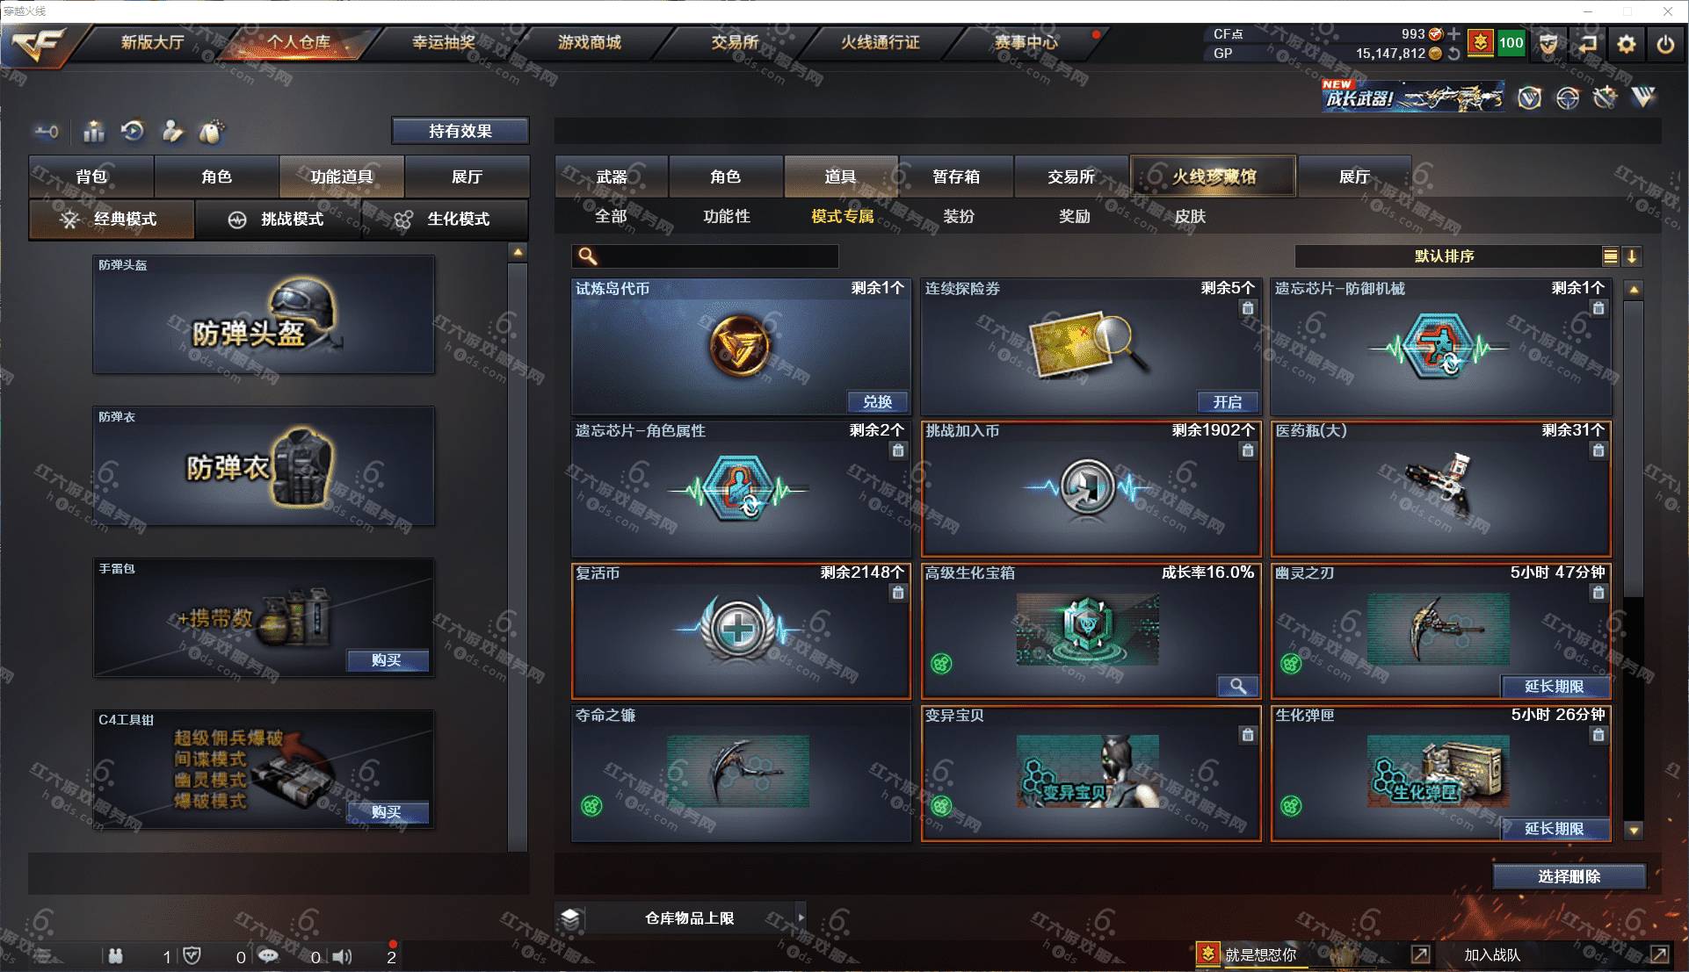Expand the 加入战队 popup arrow
Viewport: 1689px width, 972px height.
coord(1659,954)
